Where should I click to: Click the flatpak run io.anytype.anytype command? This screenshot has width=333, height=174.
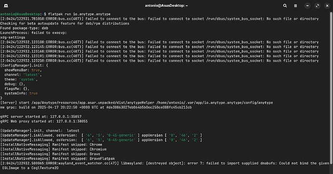click(x=80, y=14)
